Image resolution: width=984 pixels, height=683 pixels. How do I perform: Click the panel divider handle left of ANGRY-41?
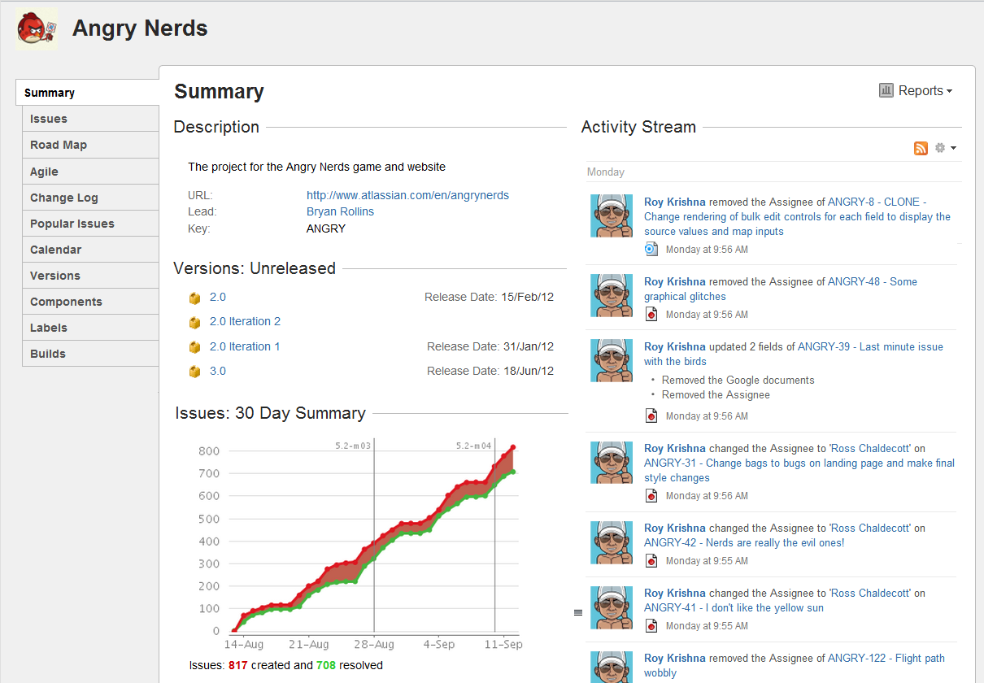click(578, 612)
